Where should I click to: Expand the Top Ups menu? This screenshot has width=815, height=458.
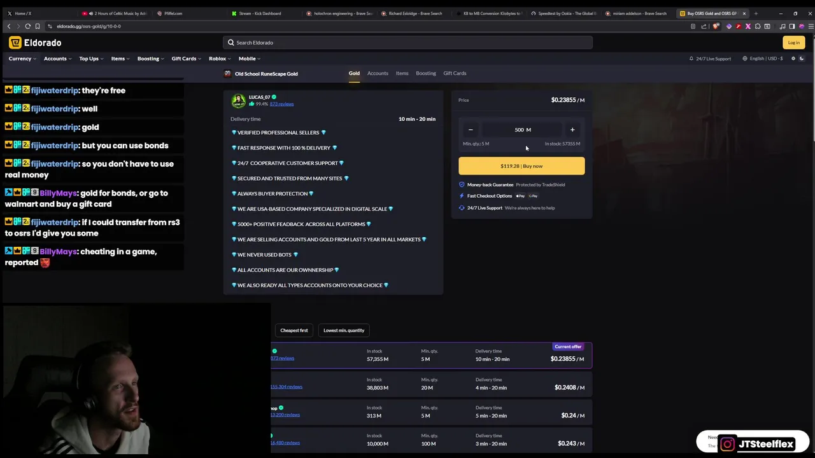click(x=91, y=59)
